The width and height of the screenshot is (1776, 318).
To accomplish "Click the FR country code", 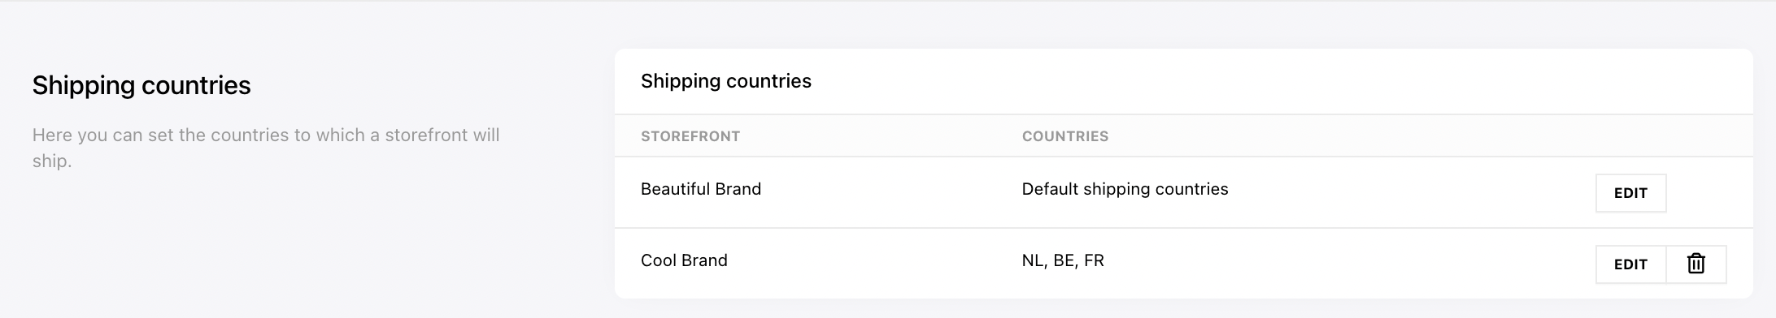I will (1095, 260).
